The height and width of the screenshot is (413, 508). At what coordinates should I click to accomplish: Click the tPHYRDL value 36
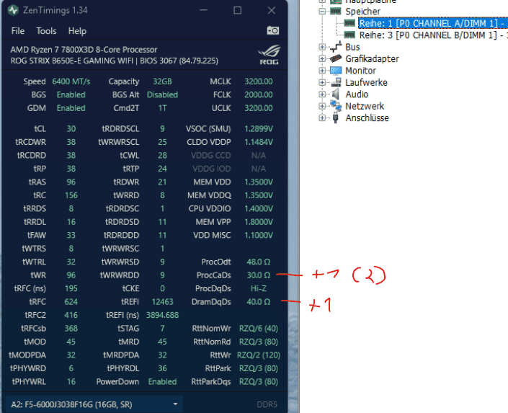[162, 368]
